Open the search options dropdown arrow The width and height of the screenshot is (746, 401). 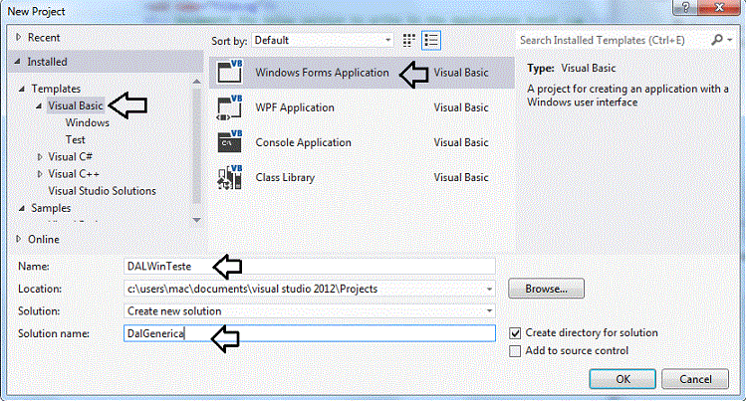click(x=730, y=40)
